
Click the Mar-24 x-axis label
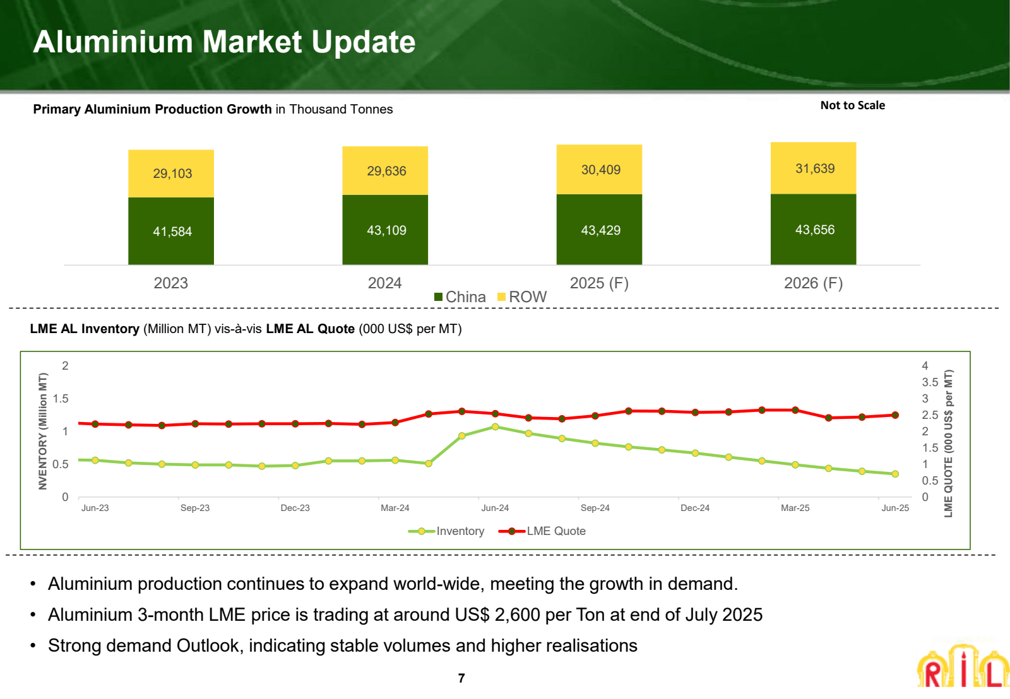(x=395, y=508)
